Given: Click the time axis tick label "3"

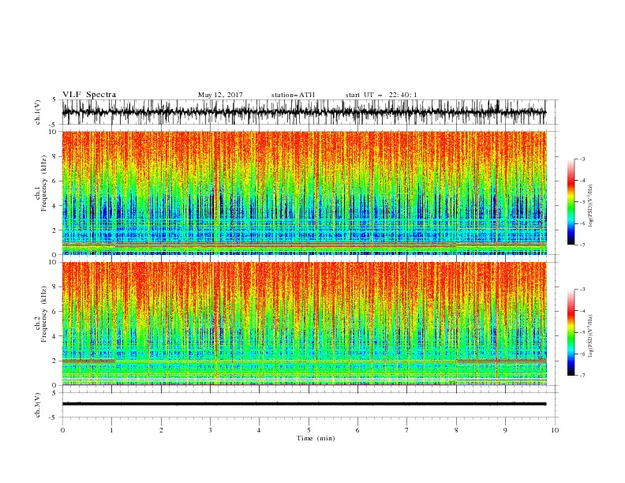Looking at the screenshot, I should pos(210,430).
